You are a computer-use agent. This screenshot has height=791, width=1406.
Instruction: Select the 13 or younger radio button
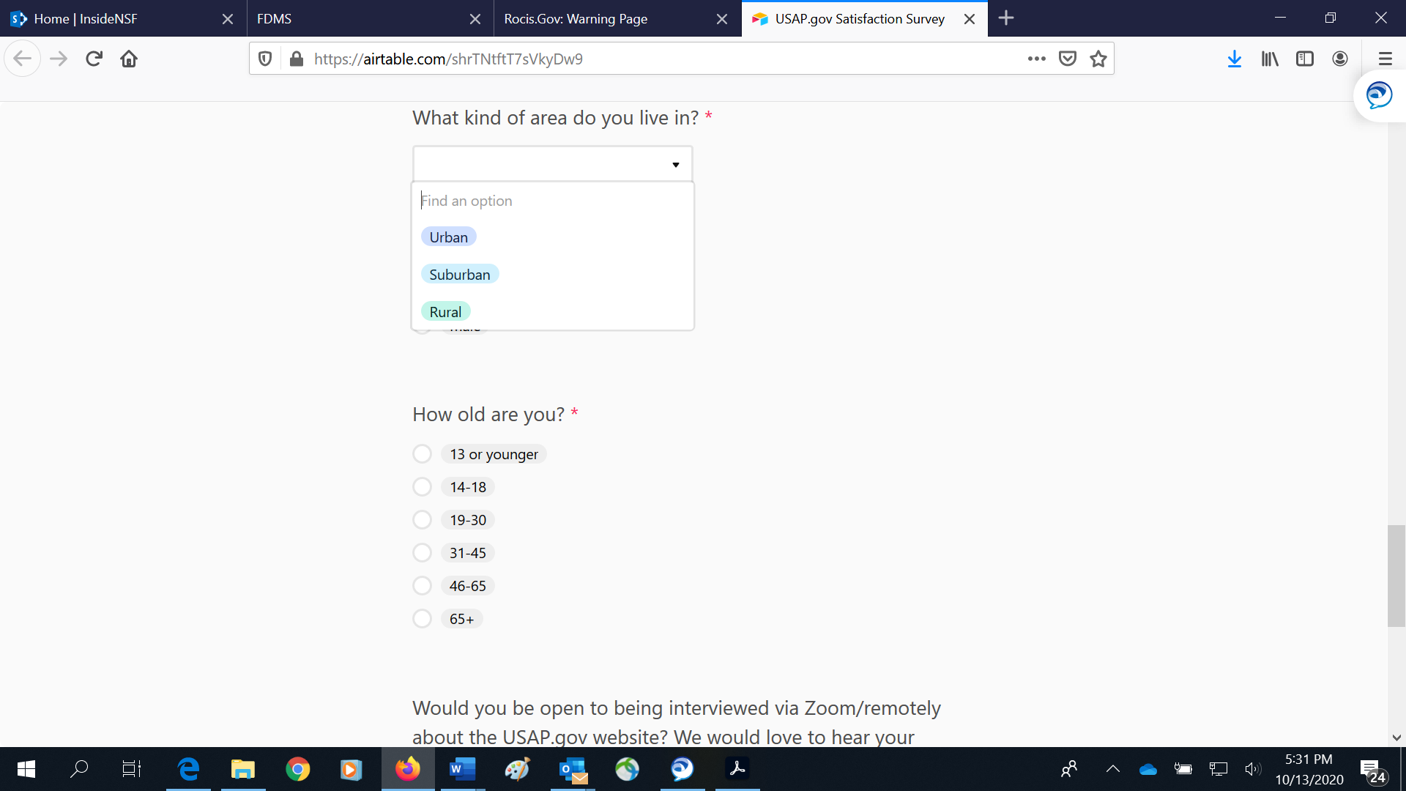click(423, 454)
